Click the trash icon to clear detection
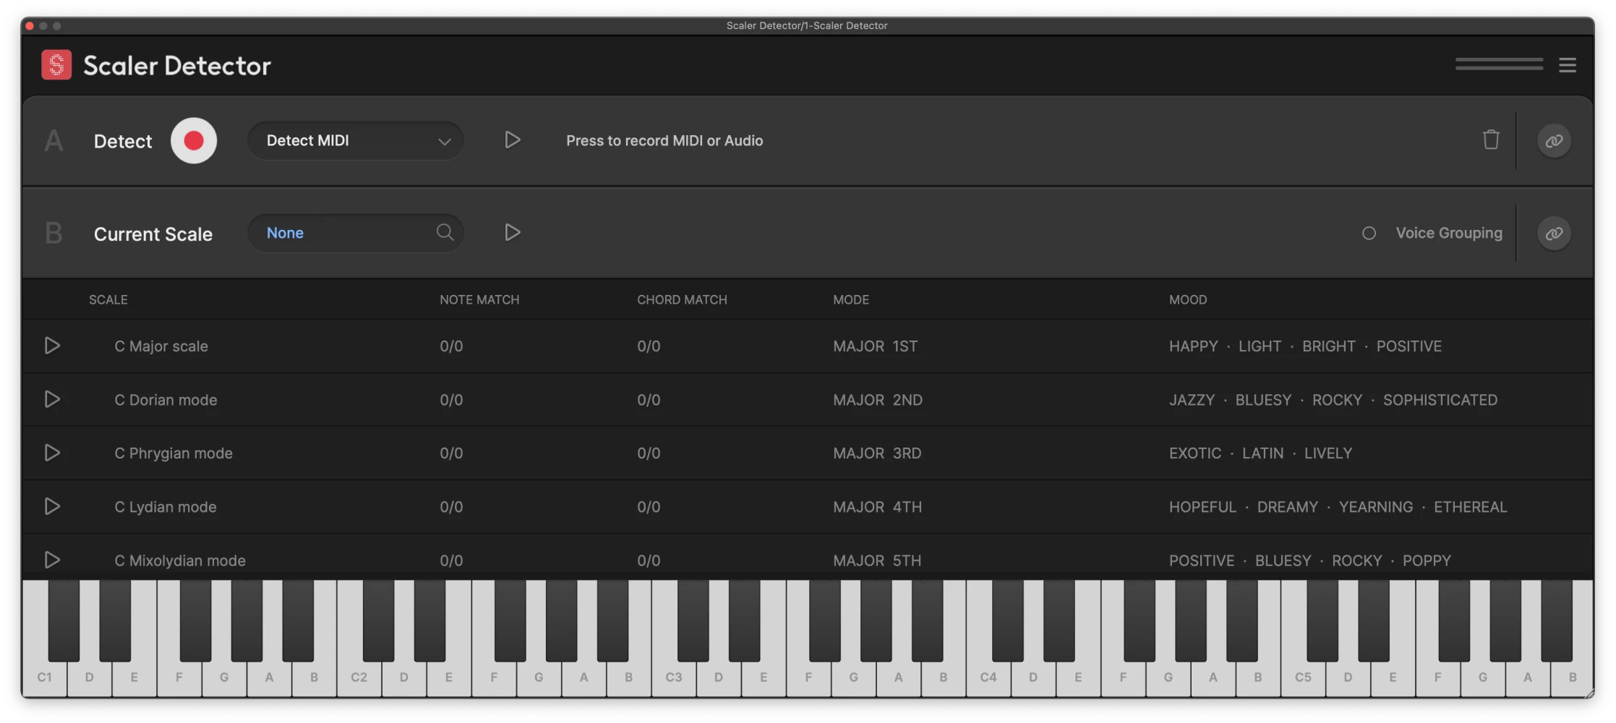Screen dimensions: 1616x723 coord(1491,140)
